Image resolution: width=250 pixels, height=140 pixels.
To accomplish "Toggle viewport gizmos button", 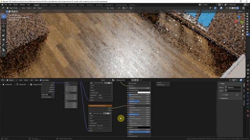I will click(215, 8).
